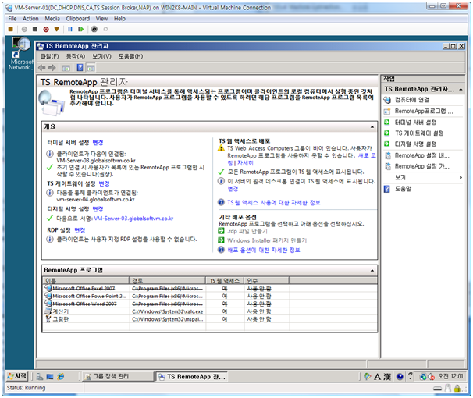The image size is (473, 398).
Task: Click the red Shut Down icon in VM toolbar
Action: (46, 29)
